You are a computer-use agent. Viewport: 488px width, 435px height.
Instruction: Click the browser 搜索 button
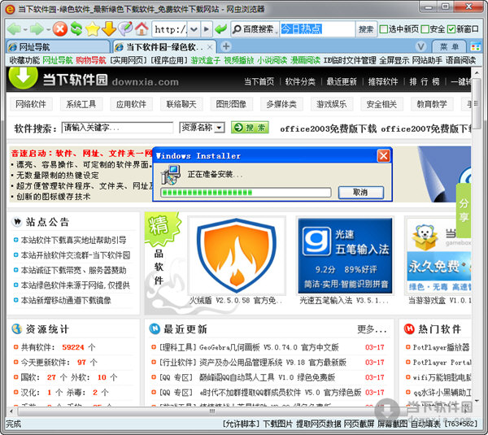point(366,29)
